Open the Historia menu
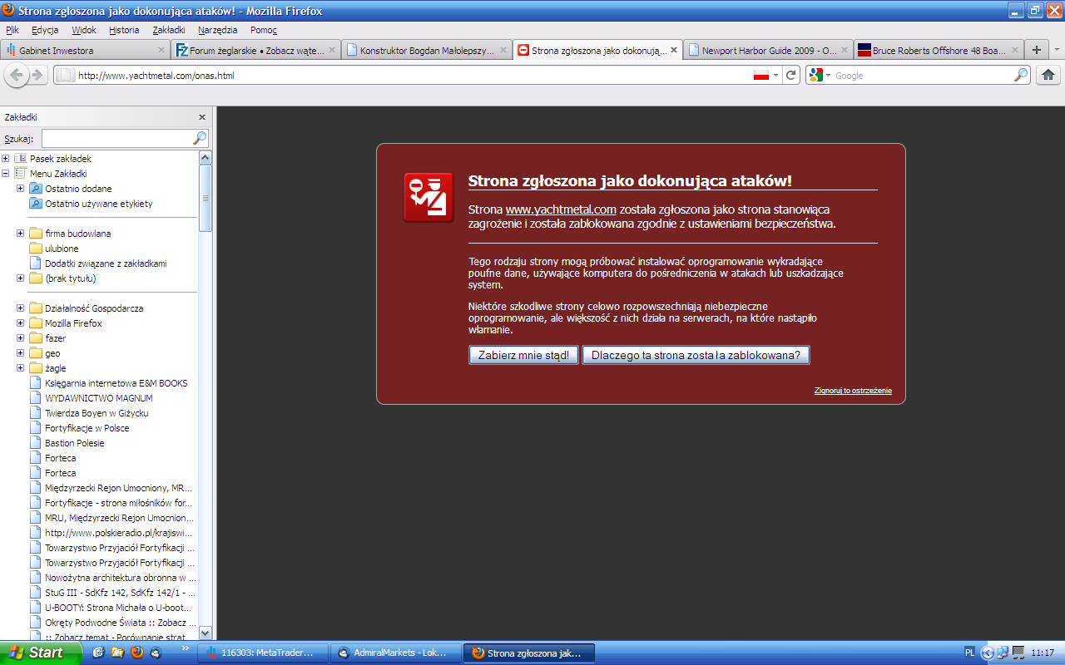1065x665 pixels. 124,30
